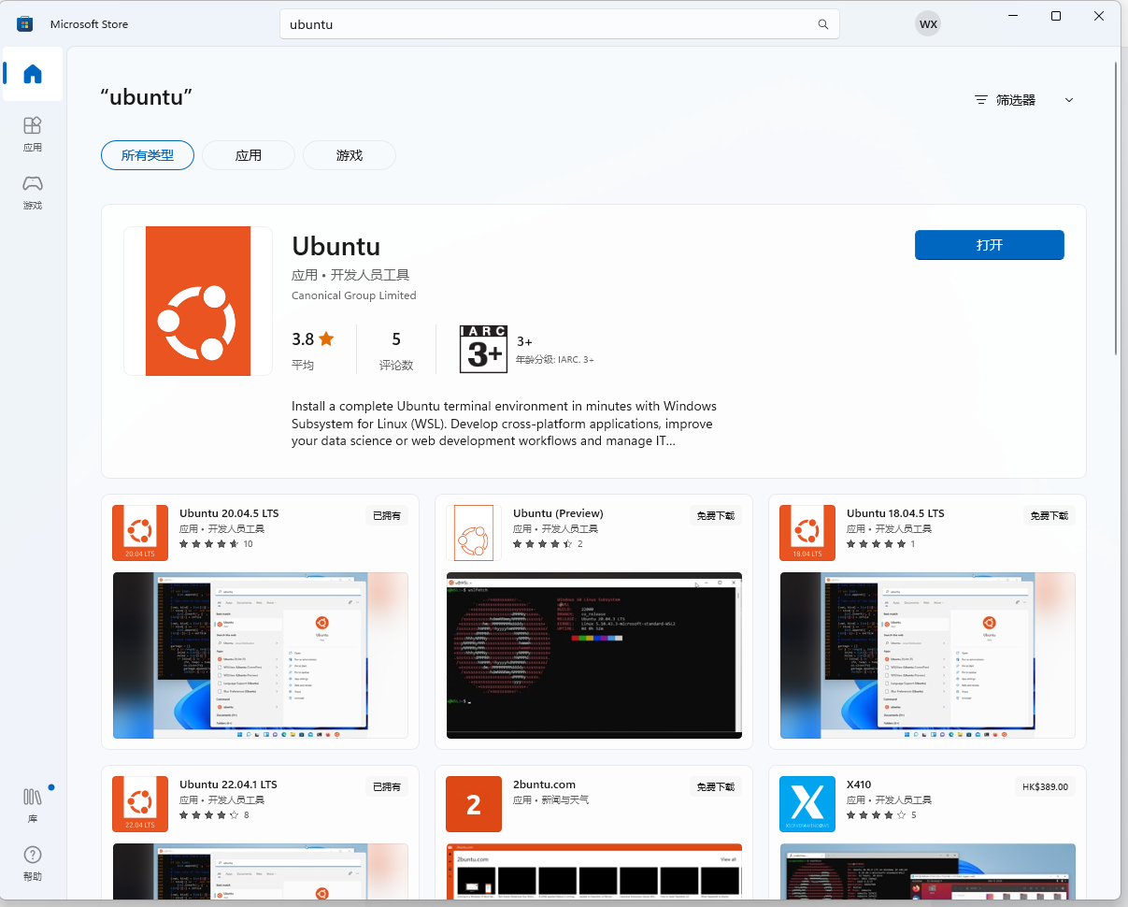
Task: Click the search box containing ubuntu
Action: (560, 24)
